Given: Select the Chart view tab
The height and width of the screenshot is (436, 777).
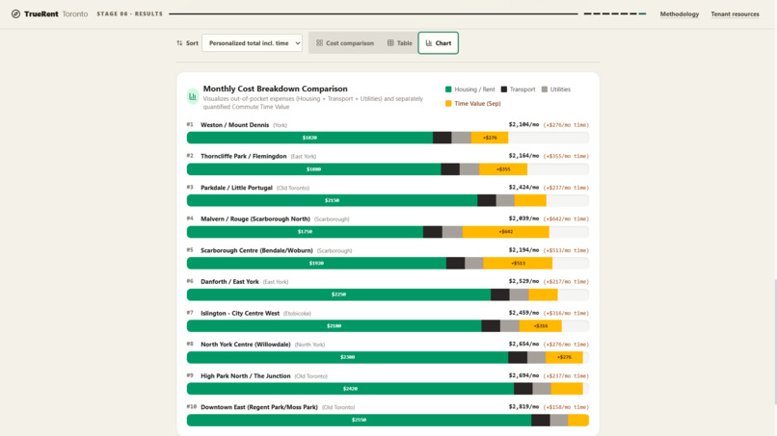Looking at the screenshot, I should point(438,43).
